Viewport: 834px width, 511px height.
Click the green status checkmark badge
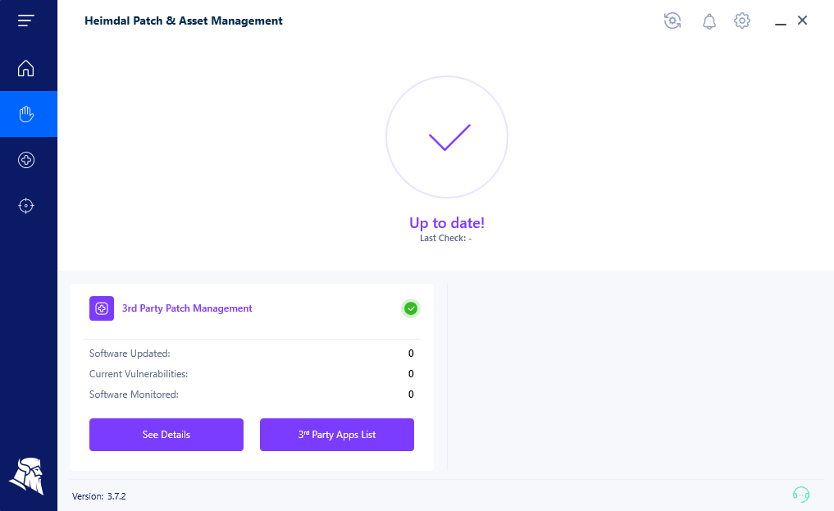click(x=411, y=308)
